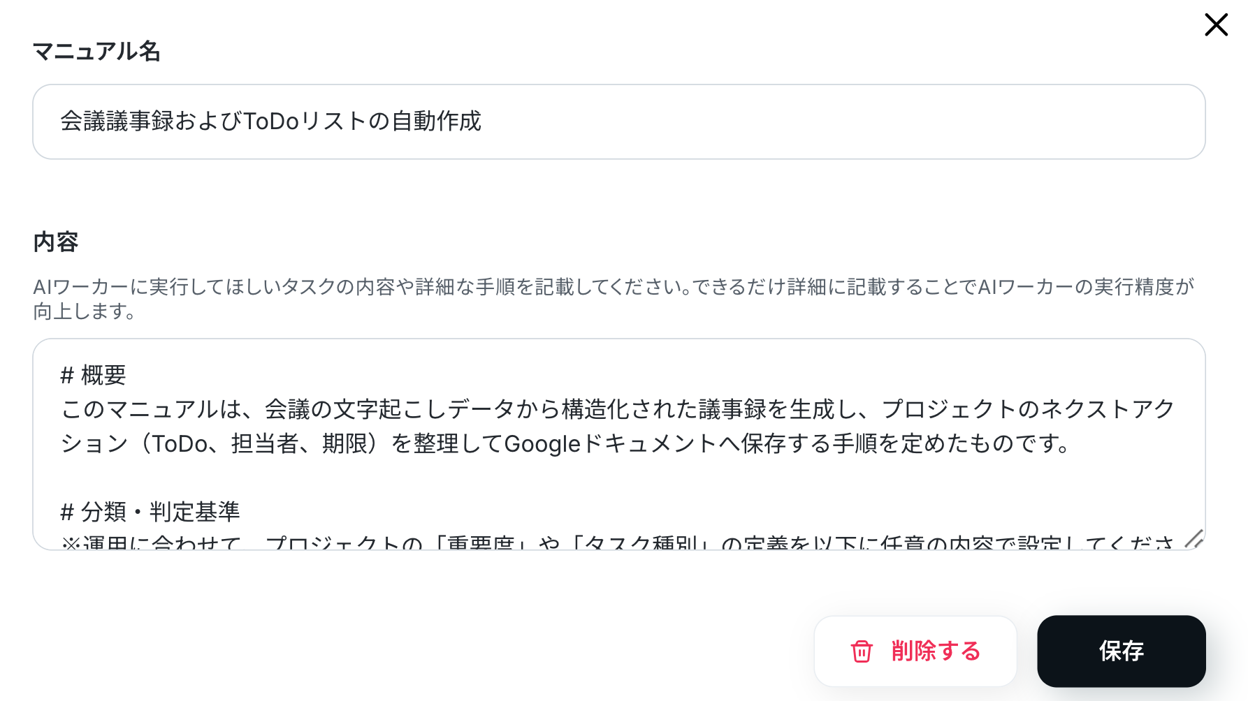Click the 削除する label text
The height and width of the screenshot is (701, 1248).
936,651
